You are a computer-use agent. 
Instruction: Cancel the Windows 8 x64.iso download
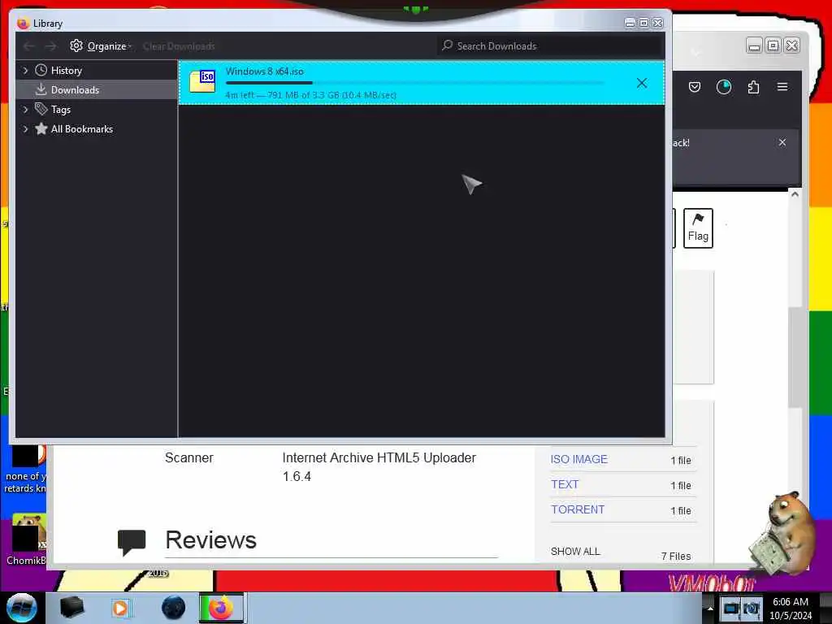pyautogui.click(x=642, y=83)
